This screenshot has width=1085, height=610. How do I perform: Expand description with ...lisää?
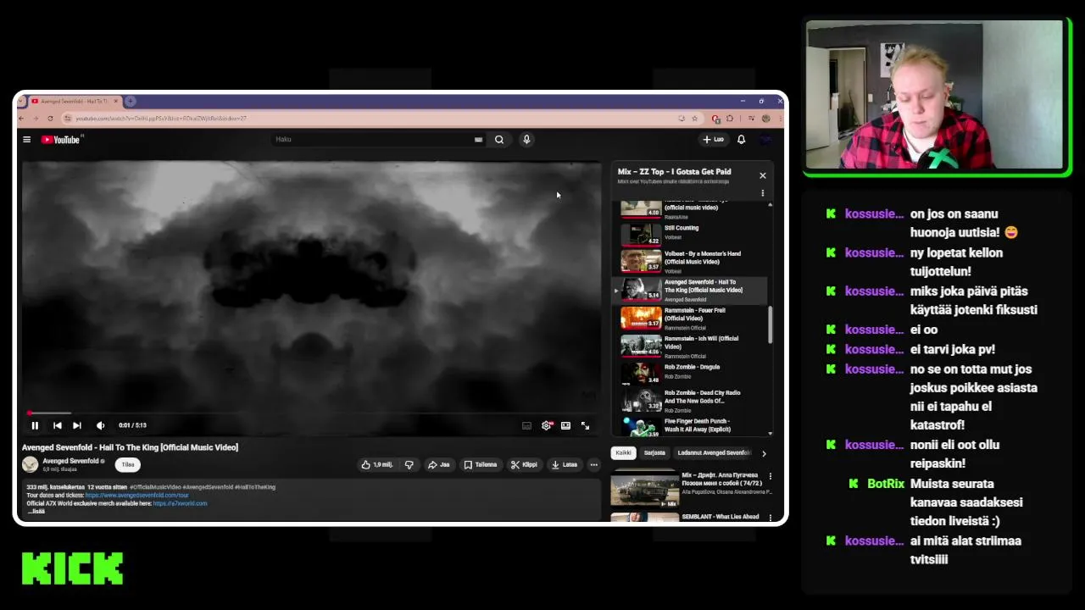pos(36,512)
